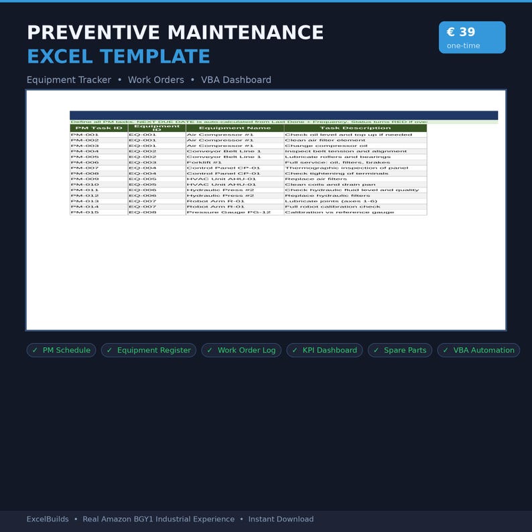Select the KPI Dashboard feature pill

(x=325, y=350)
